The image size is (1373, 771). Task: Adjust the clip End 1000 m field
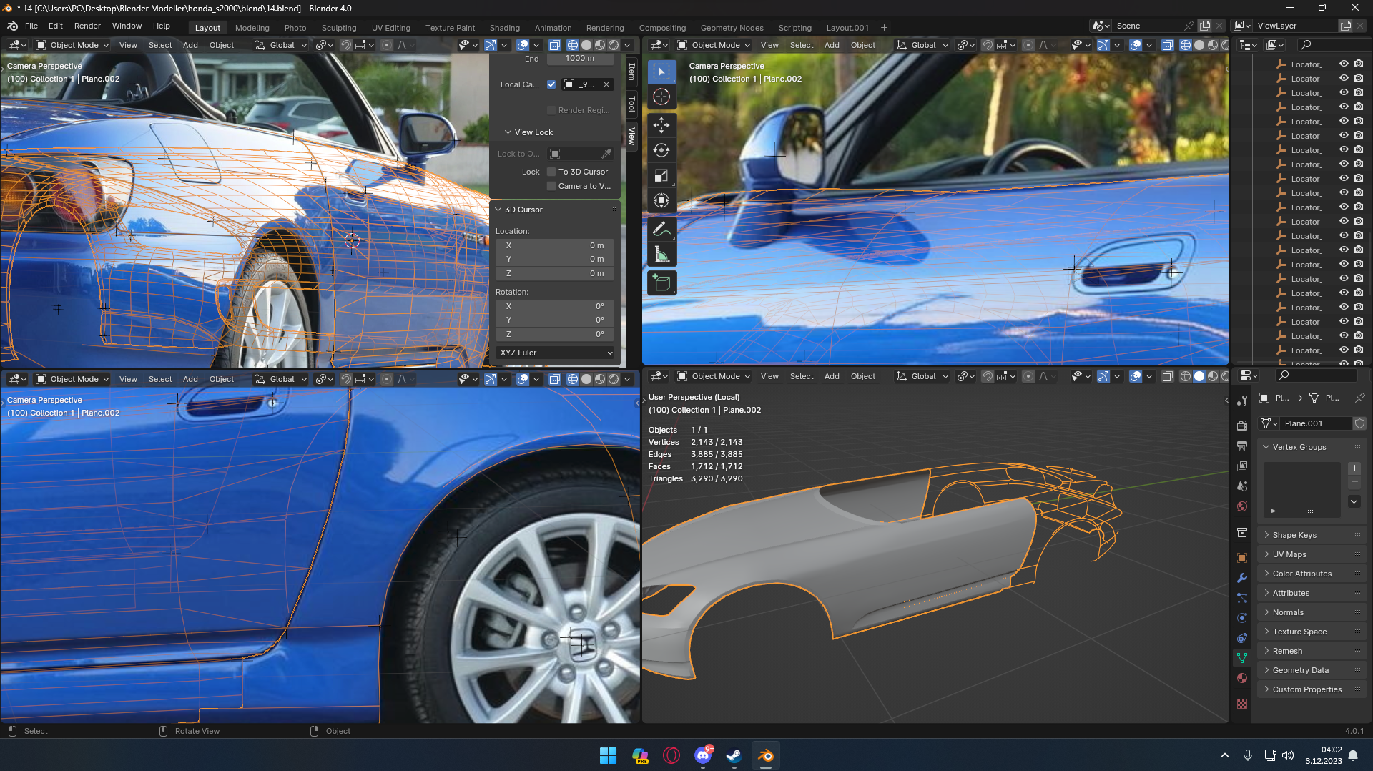pos(580,59)
